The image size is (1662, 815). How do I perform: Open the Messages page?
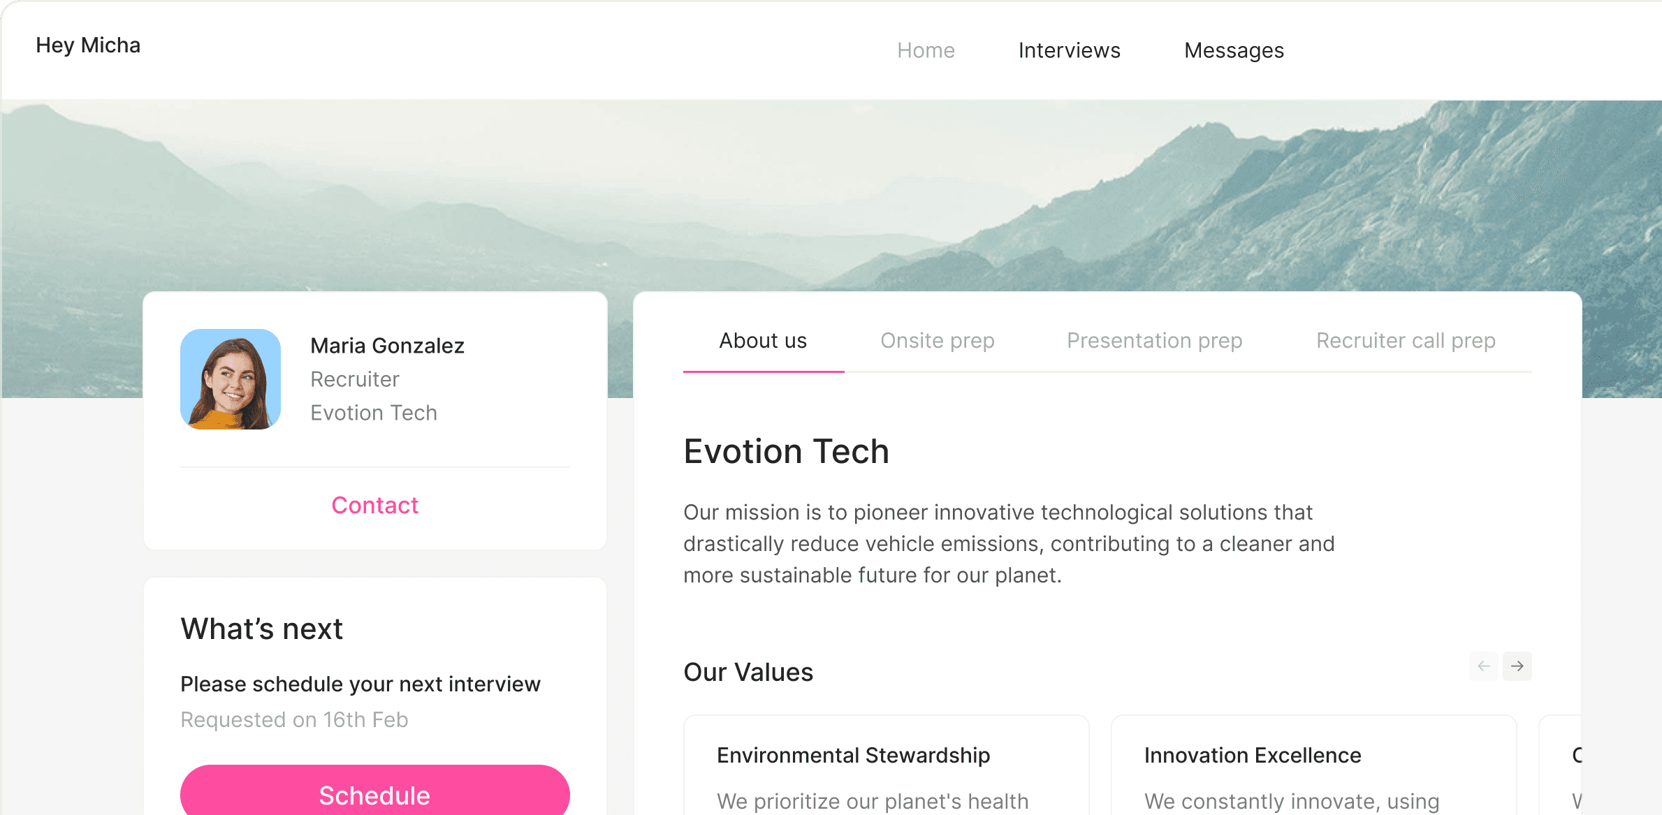tap(1234, 50)
